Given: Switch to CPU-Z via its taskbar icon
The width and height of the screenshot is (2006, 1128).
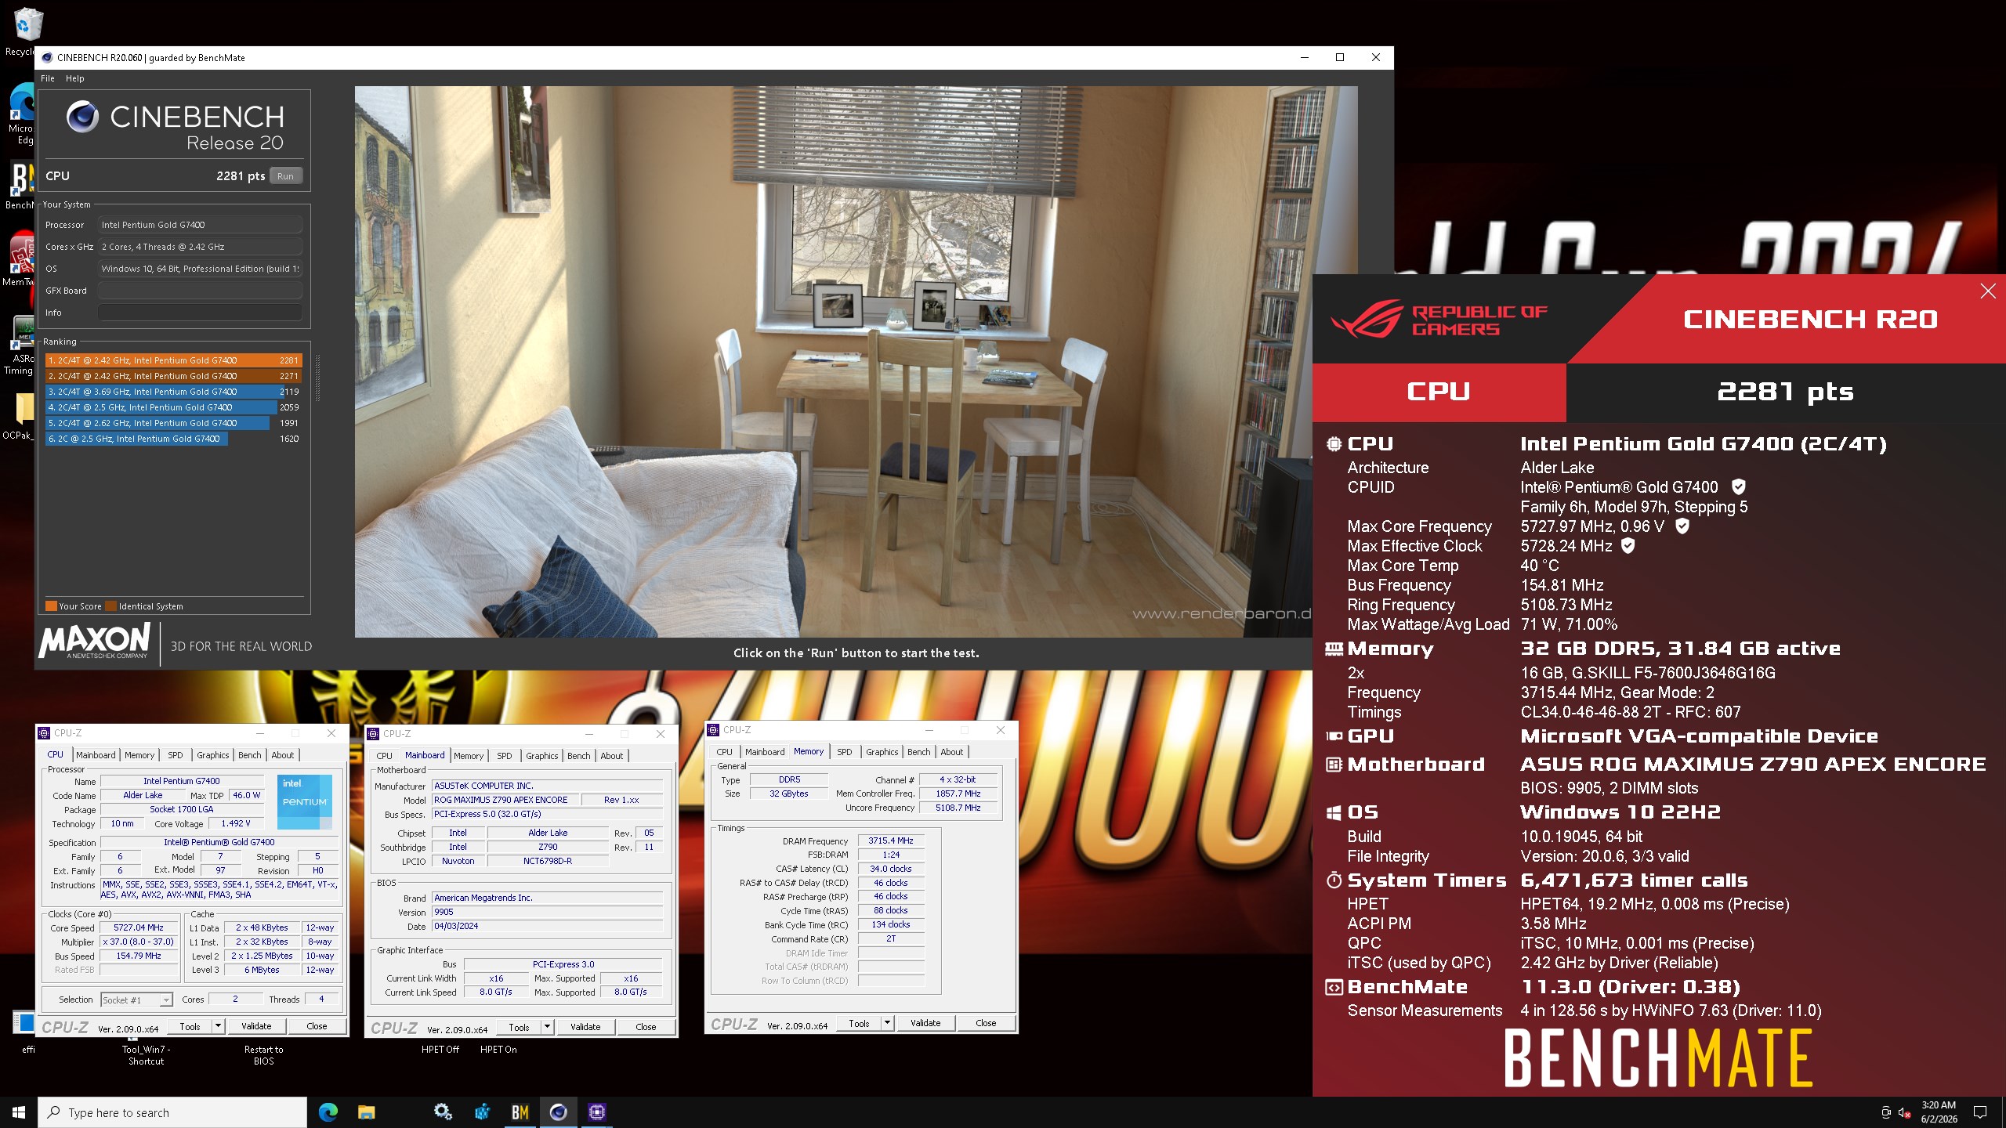Looking at the screenshot, I should point(597,1112).
